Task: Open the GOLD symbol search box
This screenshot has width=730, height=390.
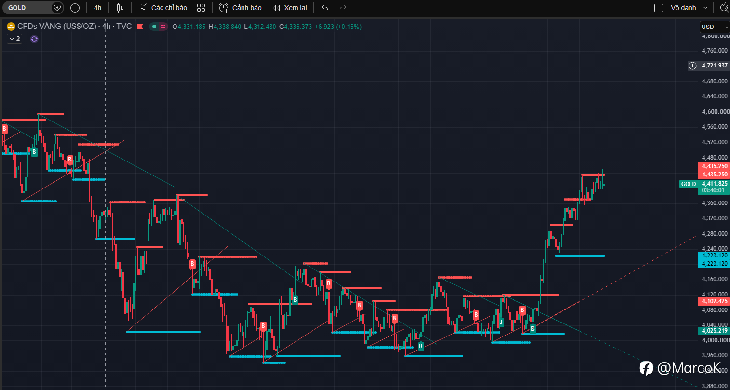Action: coord(33,8)
